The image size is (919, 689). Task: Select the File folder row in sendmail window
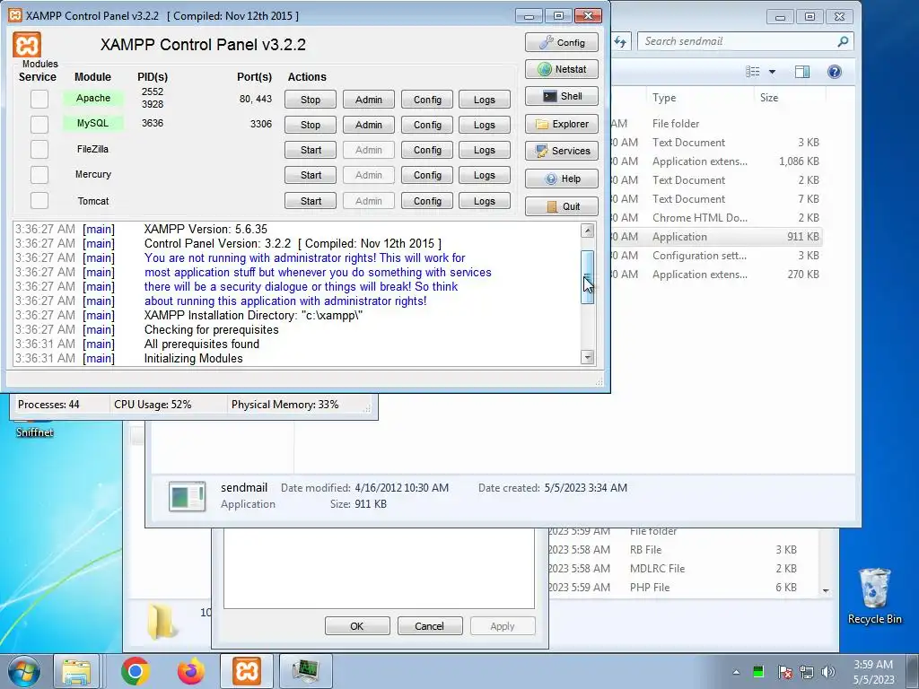pos(715,124)
